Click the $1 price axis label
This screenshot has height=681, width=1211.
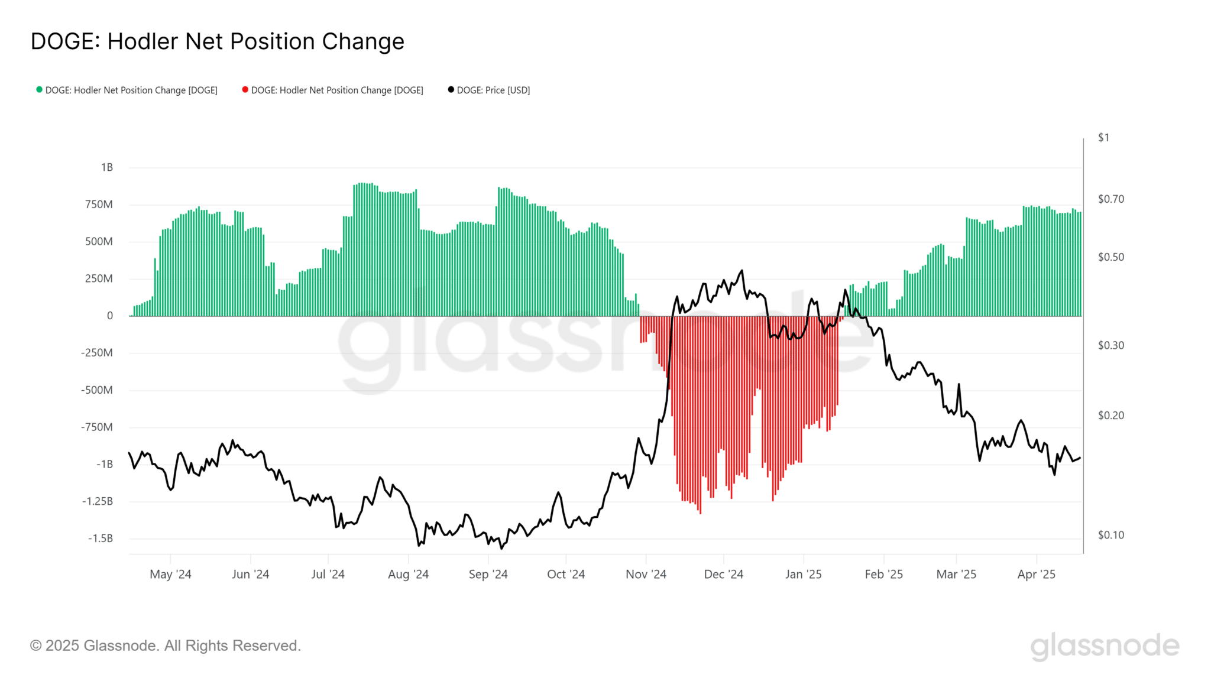click(1103, 138)
